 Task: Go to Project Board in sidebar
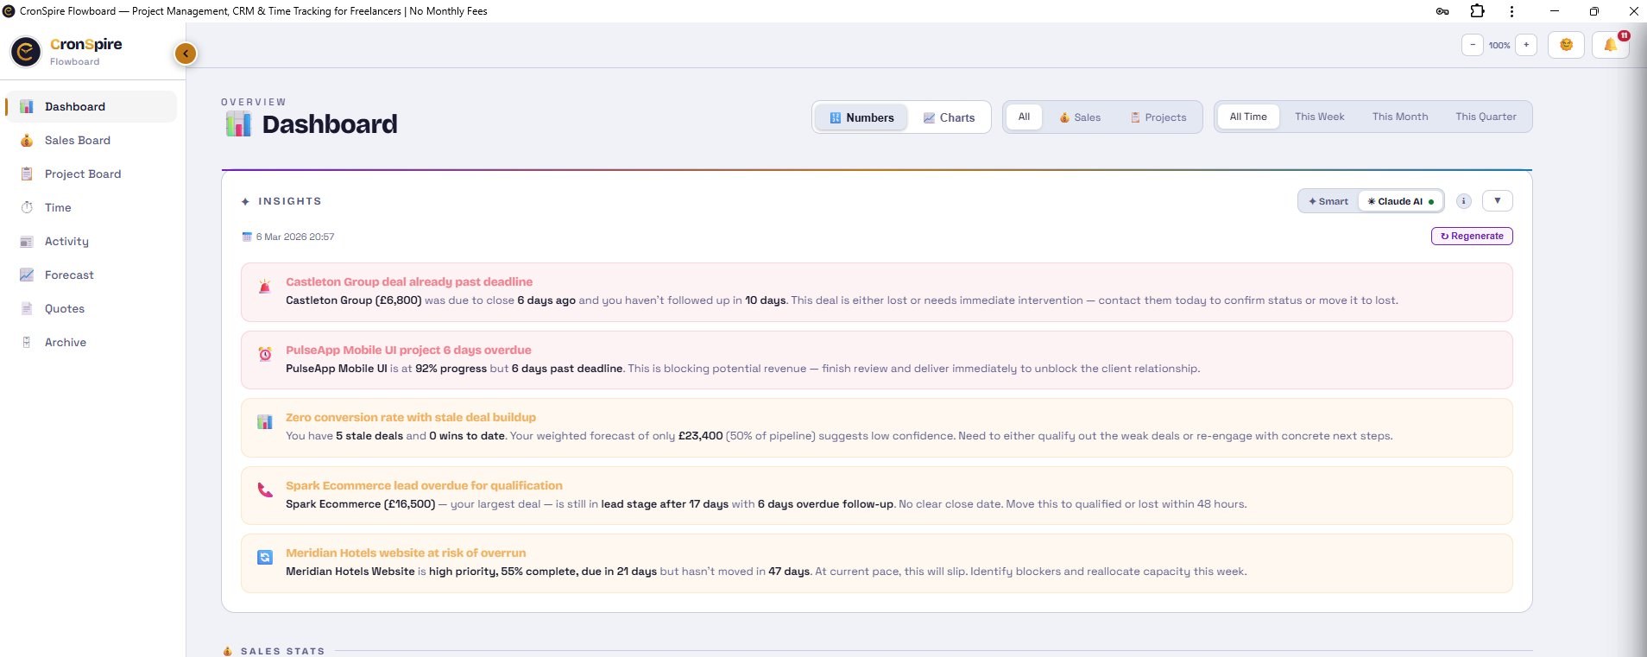(91, 174)
